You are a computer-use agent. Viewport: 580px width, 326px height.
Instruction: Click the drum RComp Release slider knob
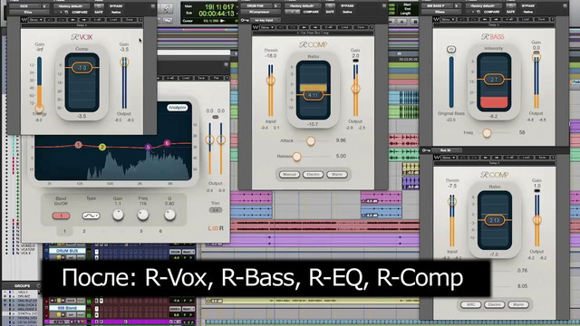(x=296, y=157)
